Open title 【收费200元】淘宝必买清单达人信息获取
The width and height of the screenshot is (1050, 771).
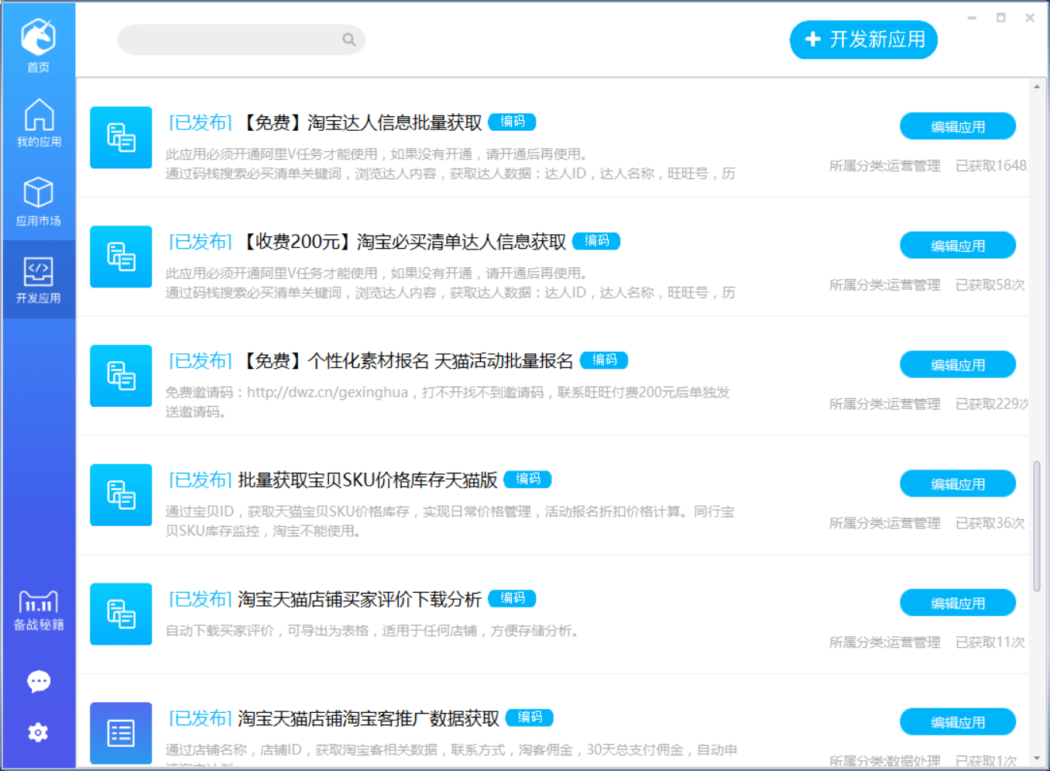(x=403, y=242)
